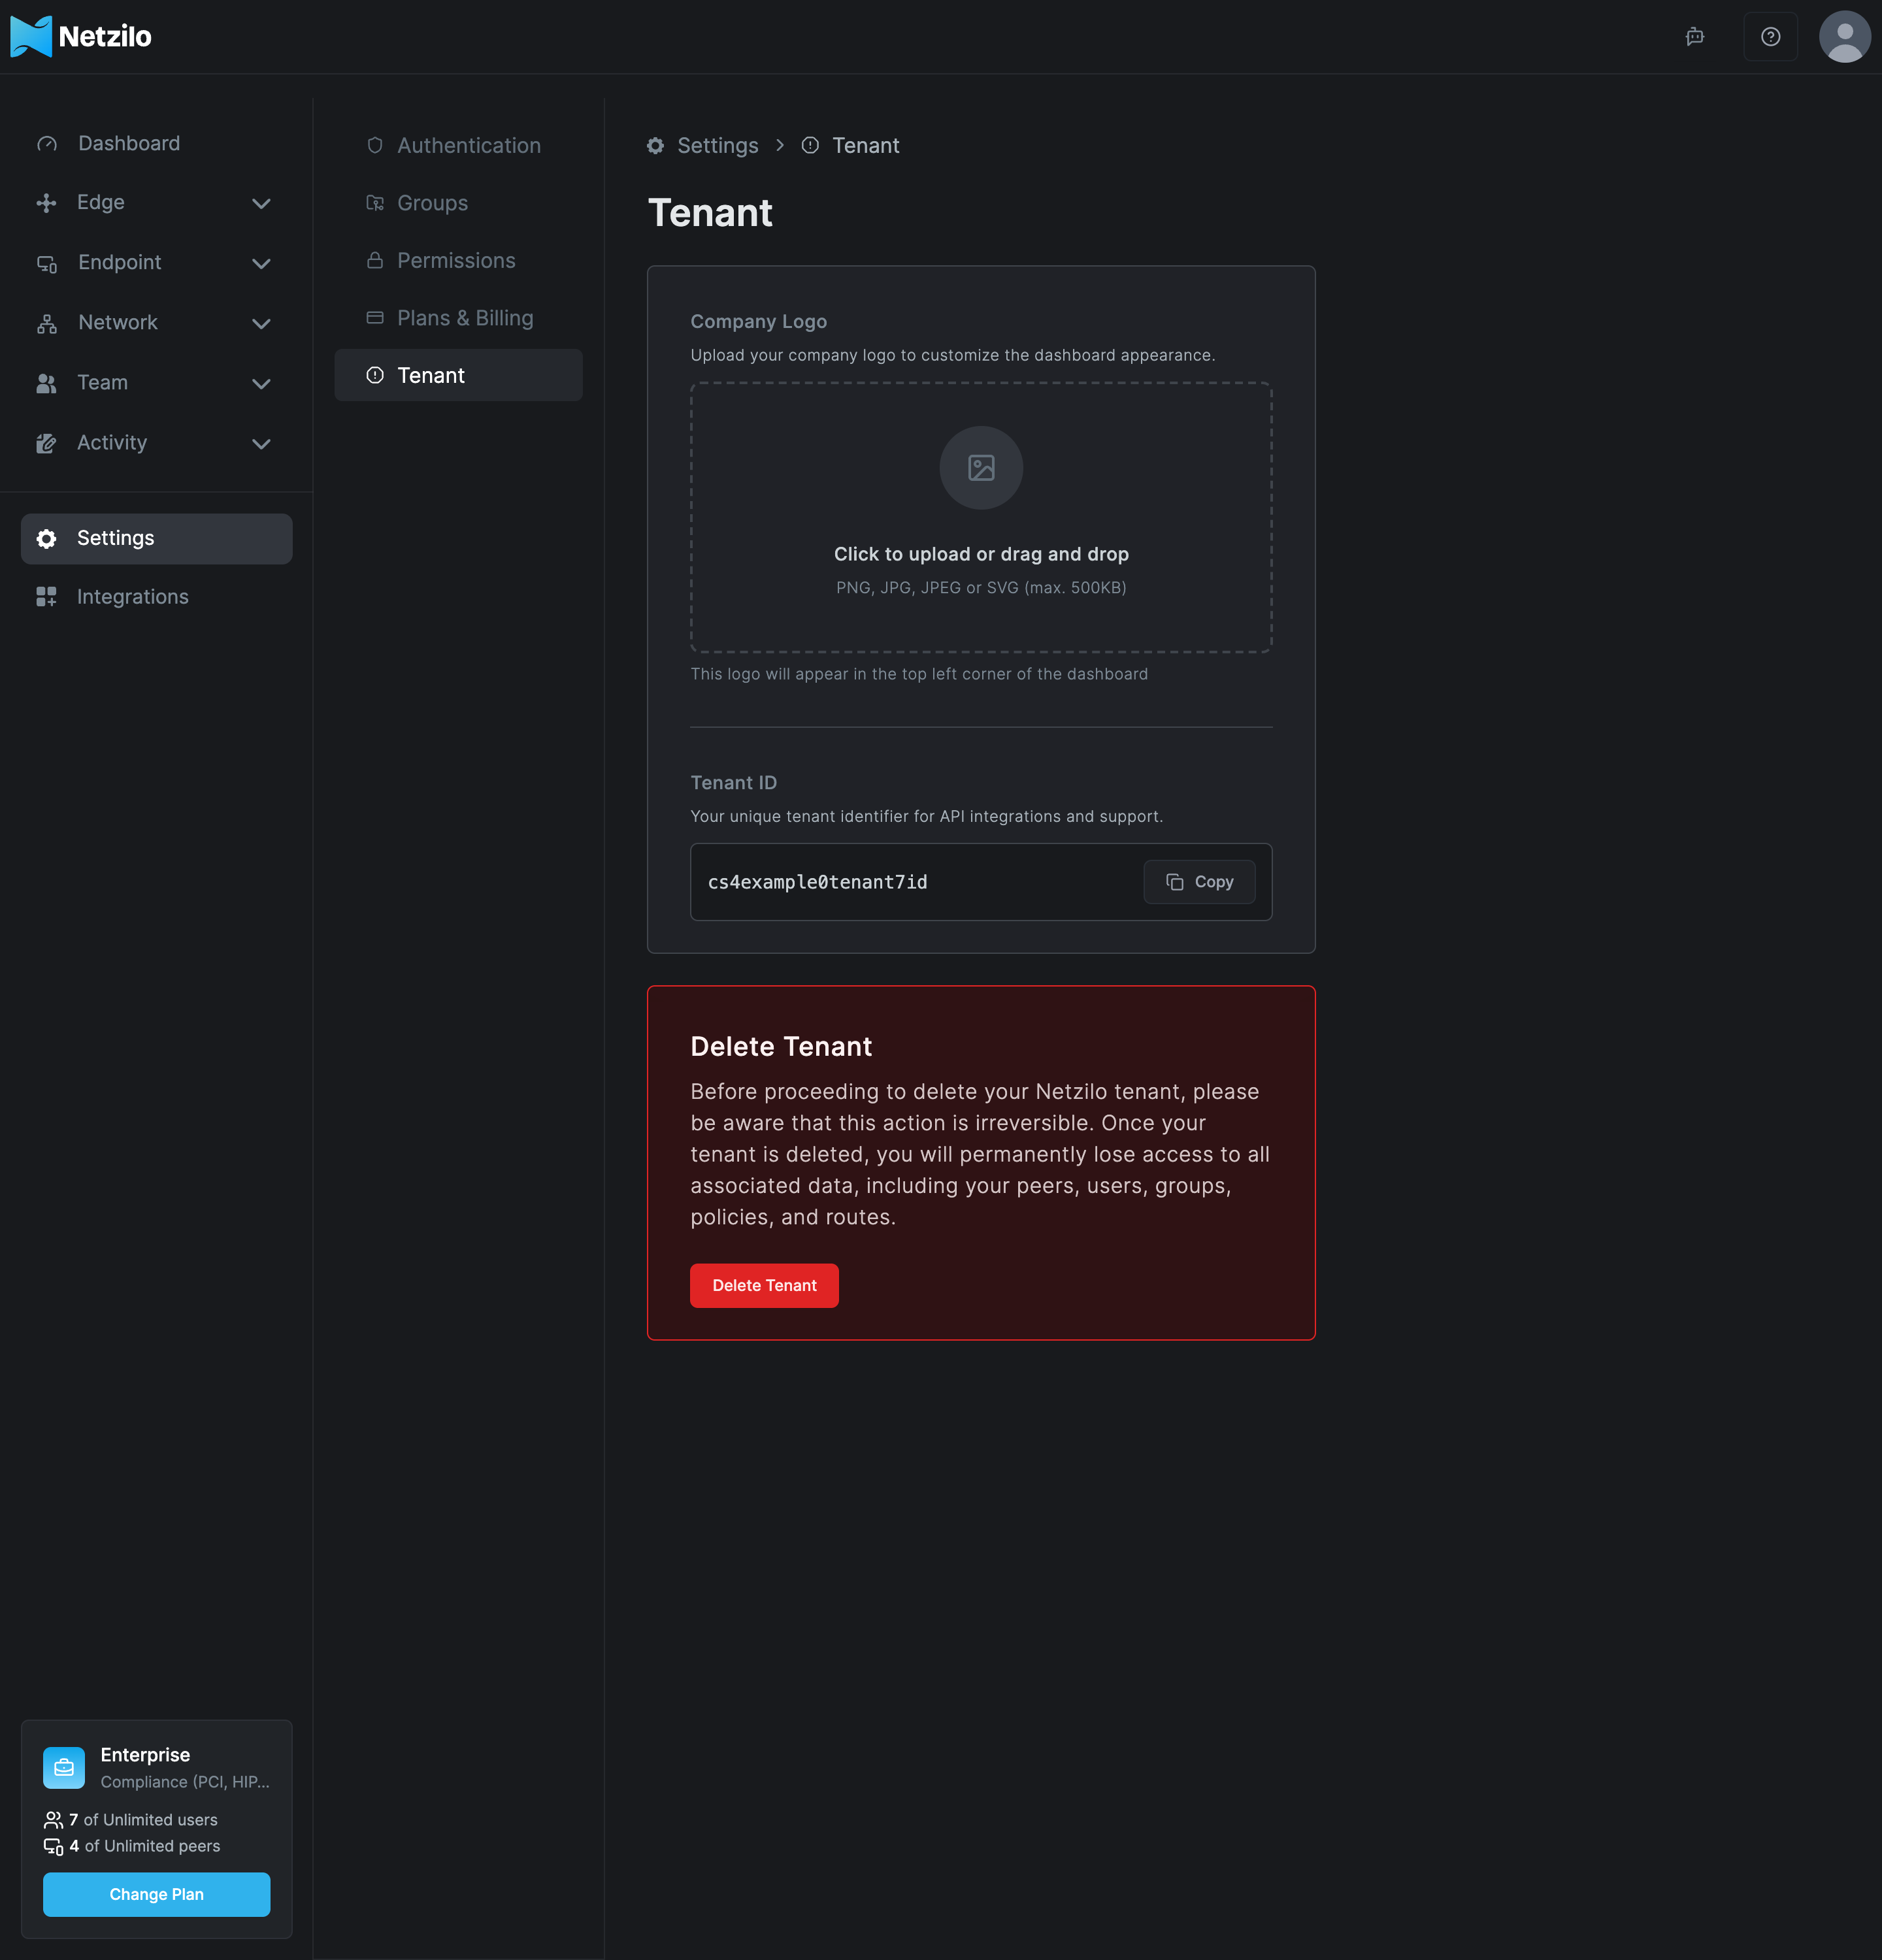1882x1960 pixels.
Task: Click the Edge sidebar icon
Action: click(46, 203)
